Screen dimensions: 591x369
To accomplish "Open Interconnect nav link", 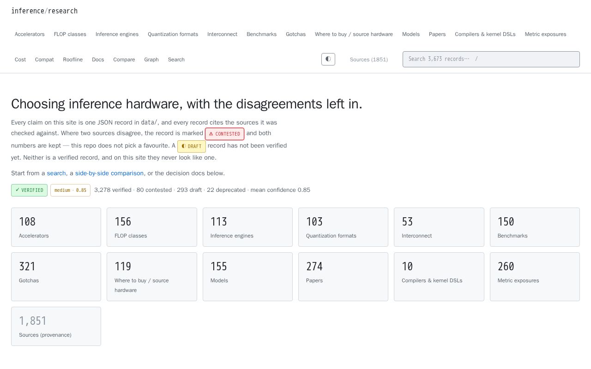I will click(x=222, y=34).
